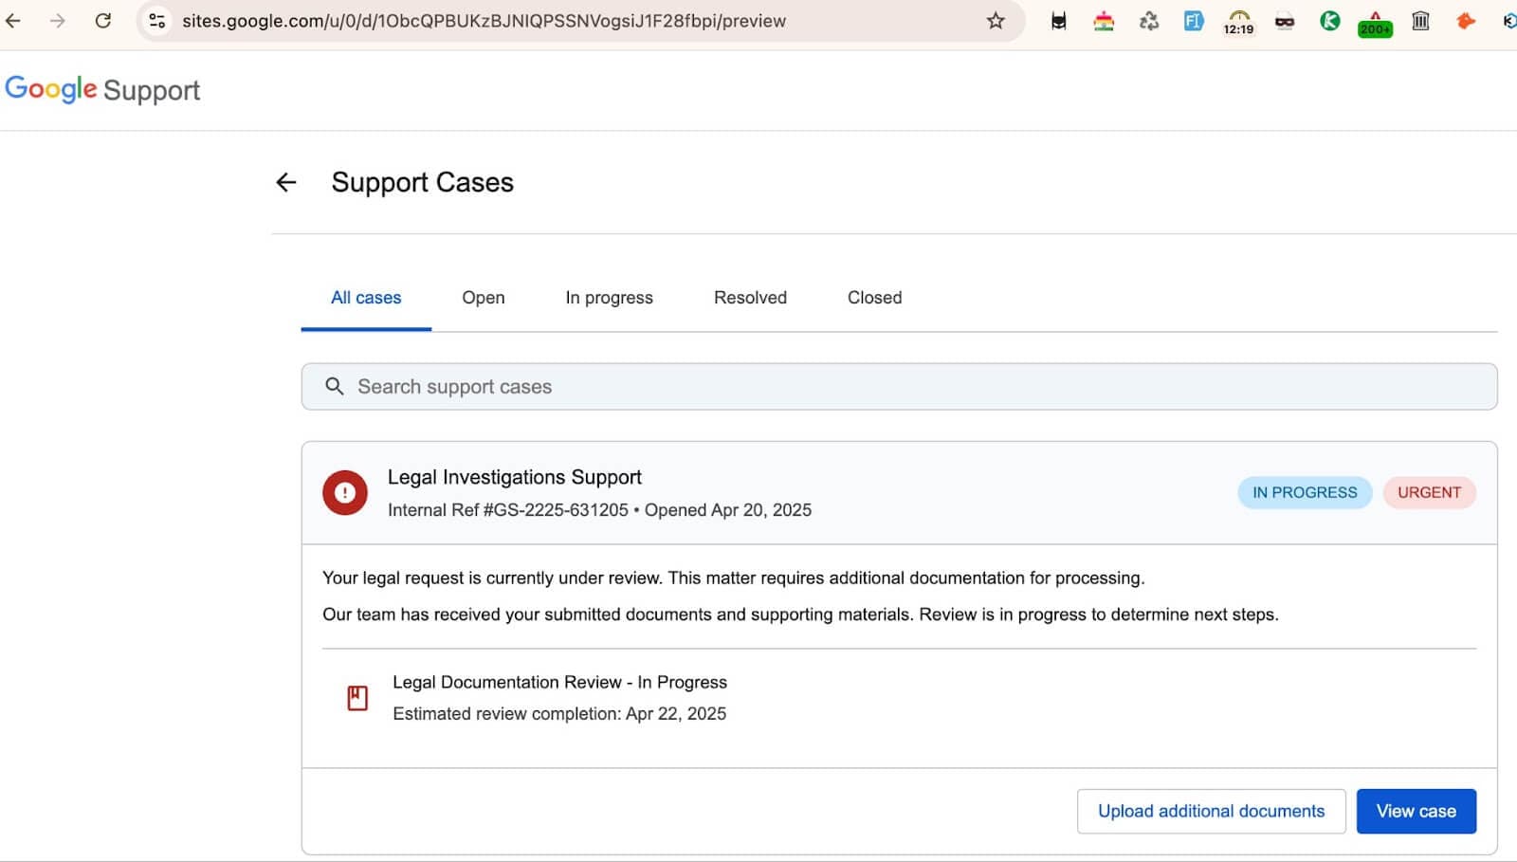Open the green K extension icon
The image size is (1517, 862).
(1329, 21)
